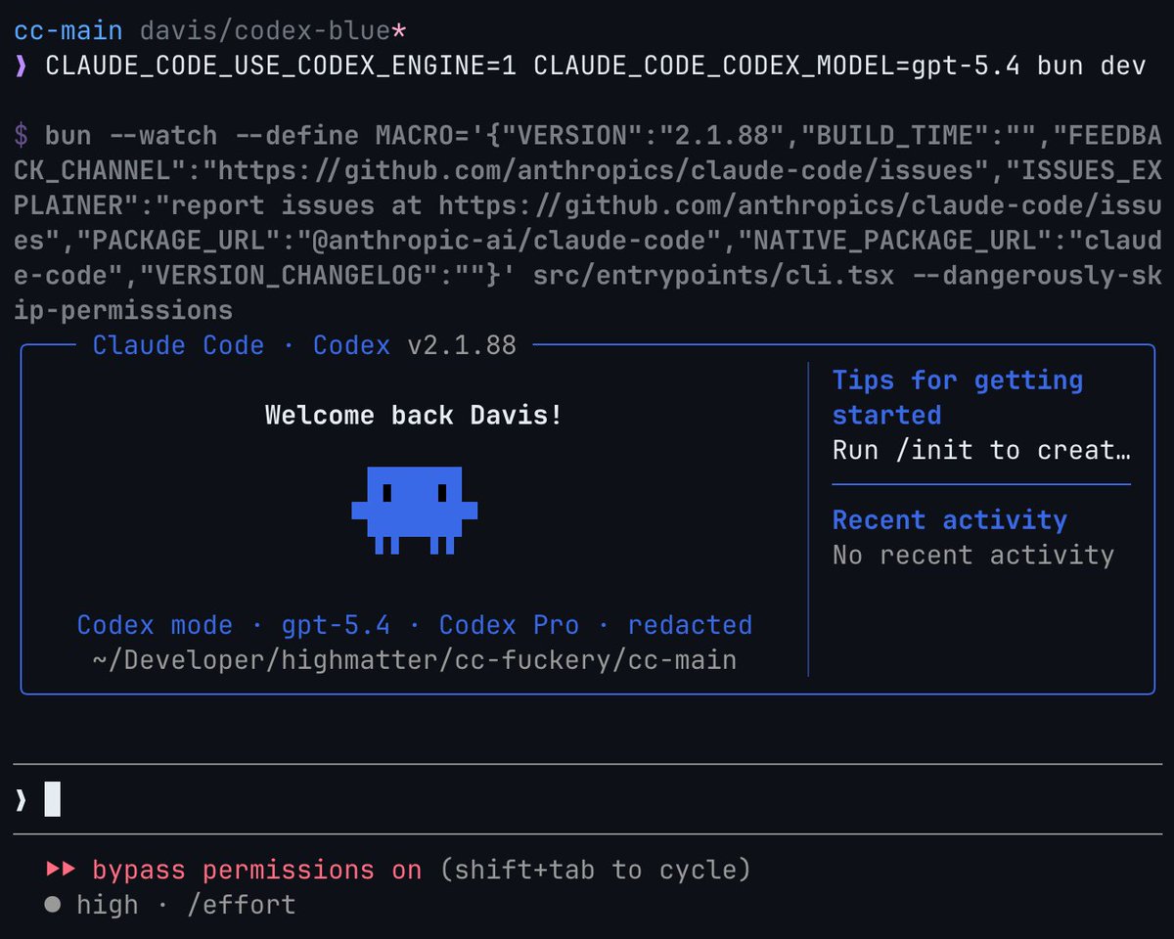
Task: Click into the prompt input field
Action: click(x=587, y=799)
